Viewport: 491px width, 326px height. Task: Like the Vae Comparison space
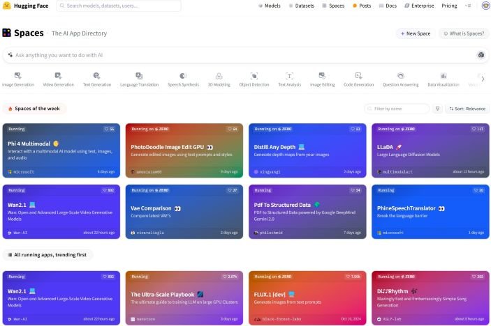pos(232,190)
